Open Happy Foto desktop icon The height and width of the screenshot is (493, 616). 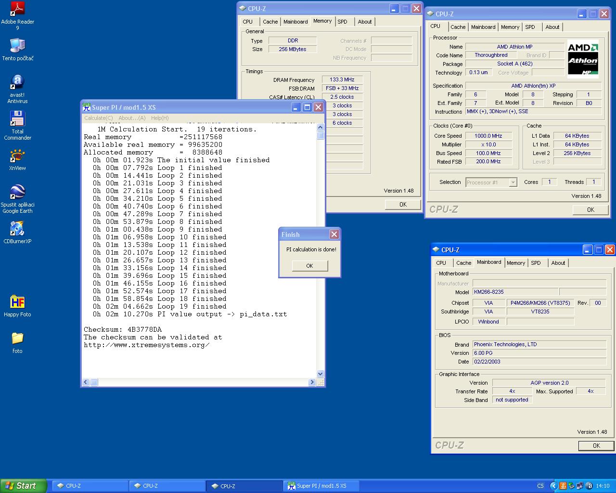click(x=17, y=306)
